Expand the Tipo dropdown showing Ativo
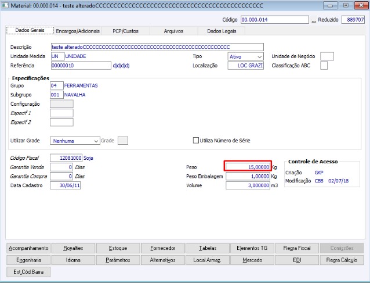Image resolution: width=370 pixels, height=283 pixels. point(246,56)
